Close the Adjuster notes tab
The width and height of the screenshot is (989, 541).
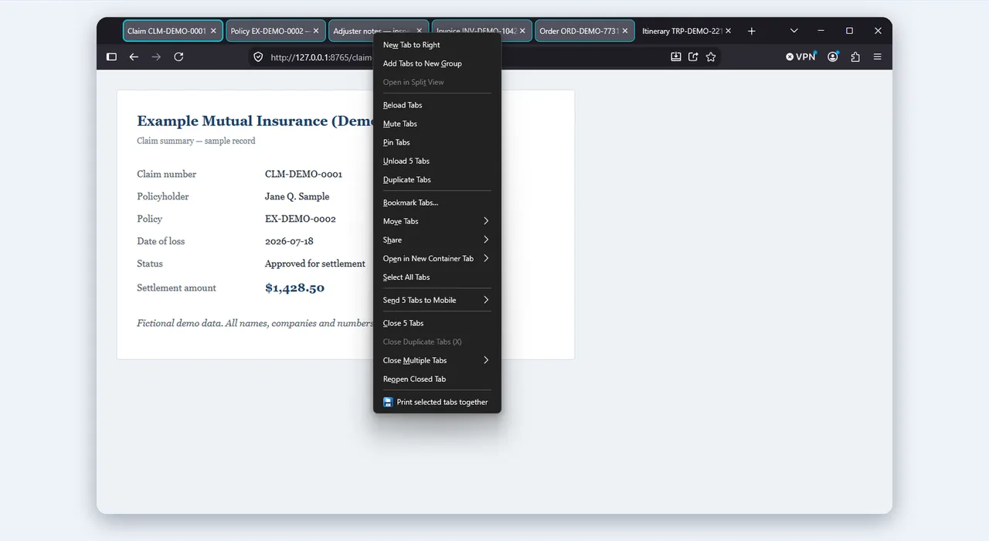click(419, 31)
